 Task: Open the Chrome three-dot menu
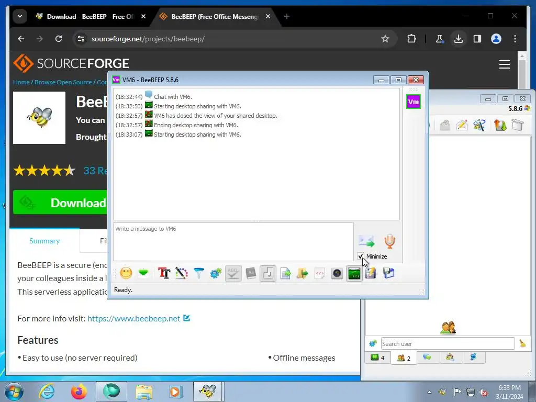click(x=515, y=39)
